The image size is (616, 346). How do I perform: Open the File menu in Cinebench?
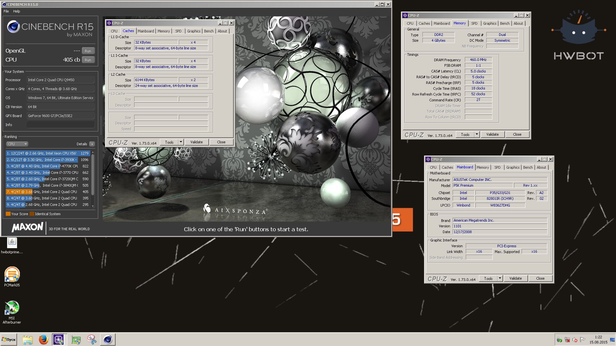6,11
